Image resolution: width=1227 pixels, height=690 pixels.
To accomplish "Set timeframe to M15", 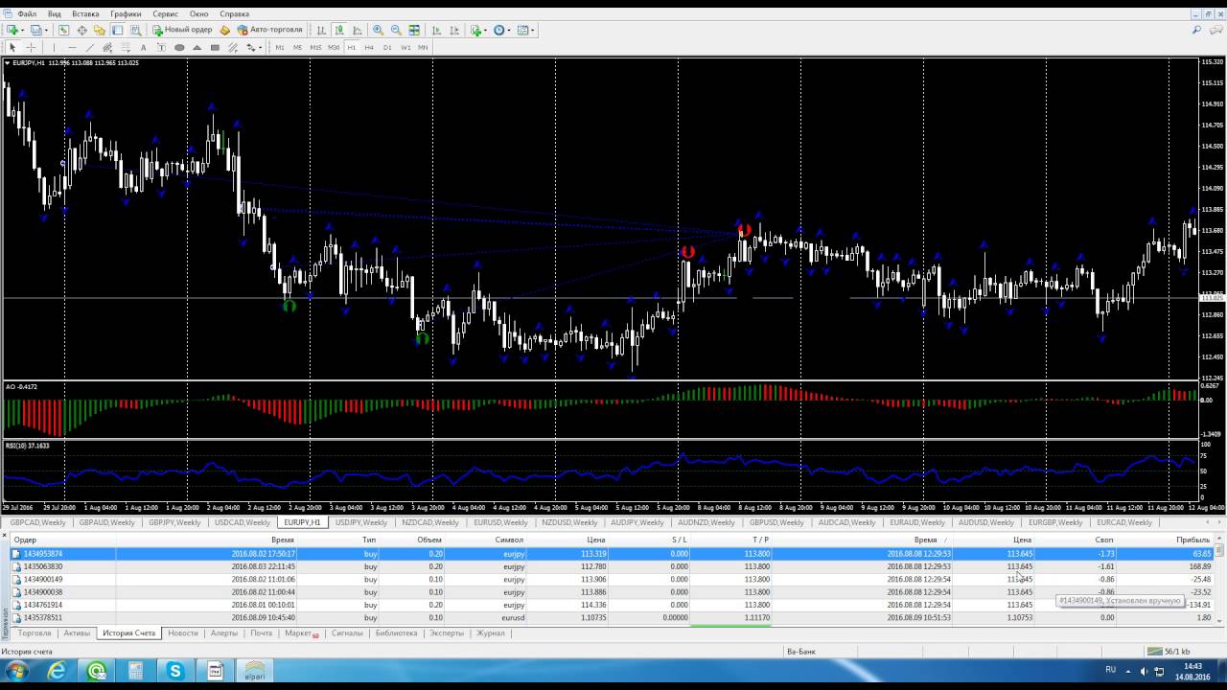I will (315, 47).
